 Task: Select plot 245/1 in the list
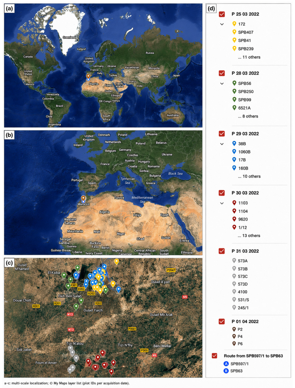coord(243,308)
